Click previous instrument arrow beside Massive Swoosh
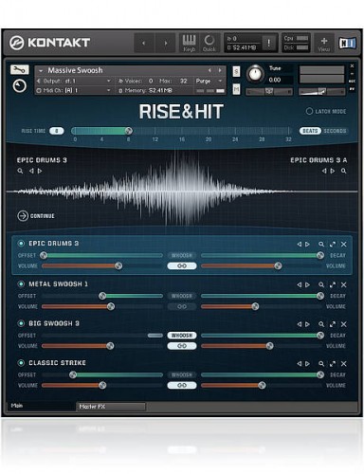 209,70
